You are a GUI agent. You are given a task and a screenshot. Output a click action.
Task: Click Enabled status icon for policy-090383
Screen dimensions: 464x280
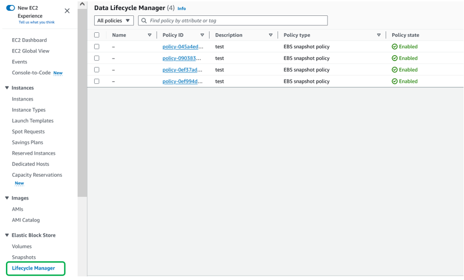pos(395,58)
